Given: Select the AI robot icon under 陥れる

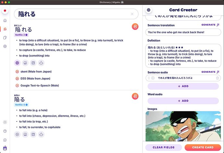Looking at the screenshot, I should pyautogui.click(x=41, y=63).
